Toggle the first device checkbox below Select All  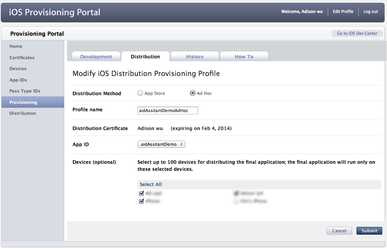point(141,193)
